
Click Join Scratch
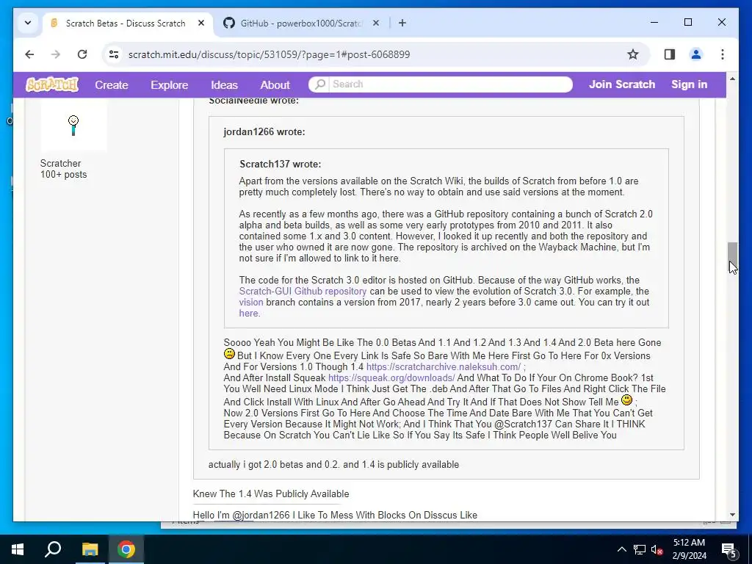pos(621,84)
